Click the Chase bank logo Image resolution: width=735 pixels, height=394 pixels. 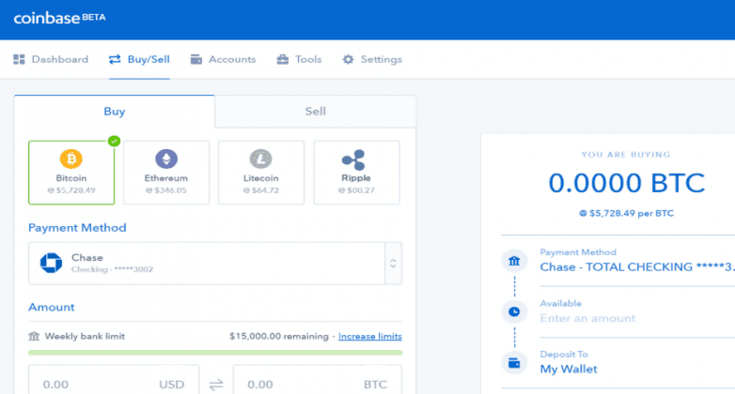[x=51, y=263]
